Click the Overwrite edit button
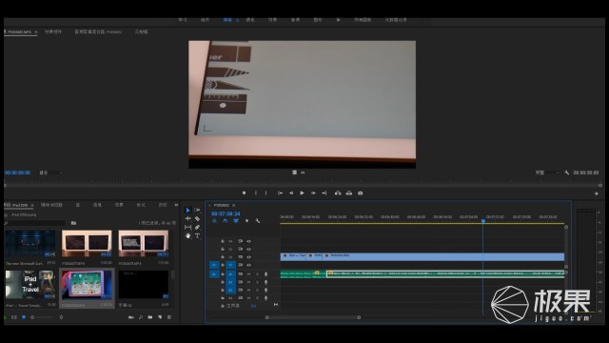The height and width of the screenshot is (343, 609). point(349,192)
